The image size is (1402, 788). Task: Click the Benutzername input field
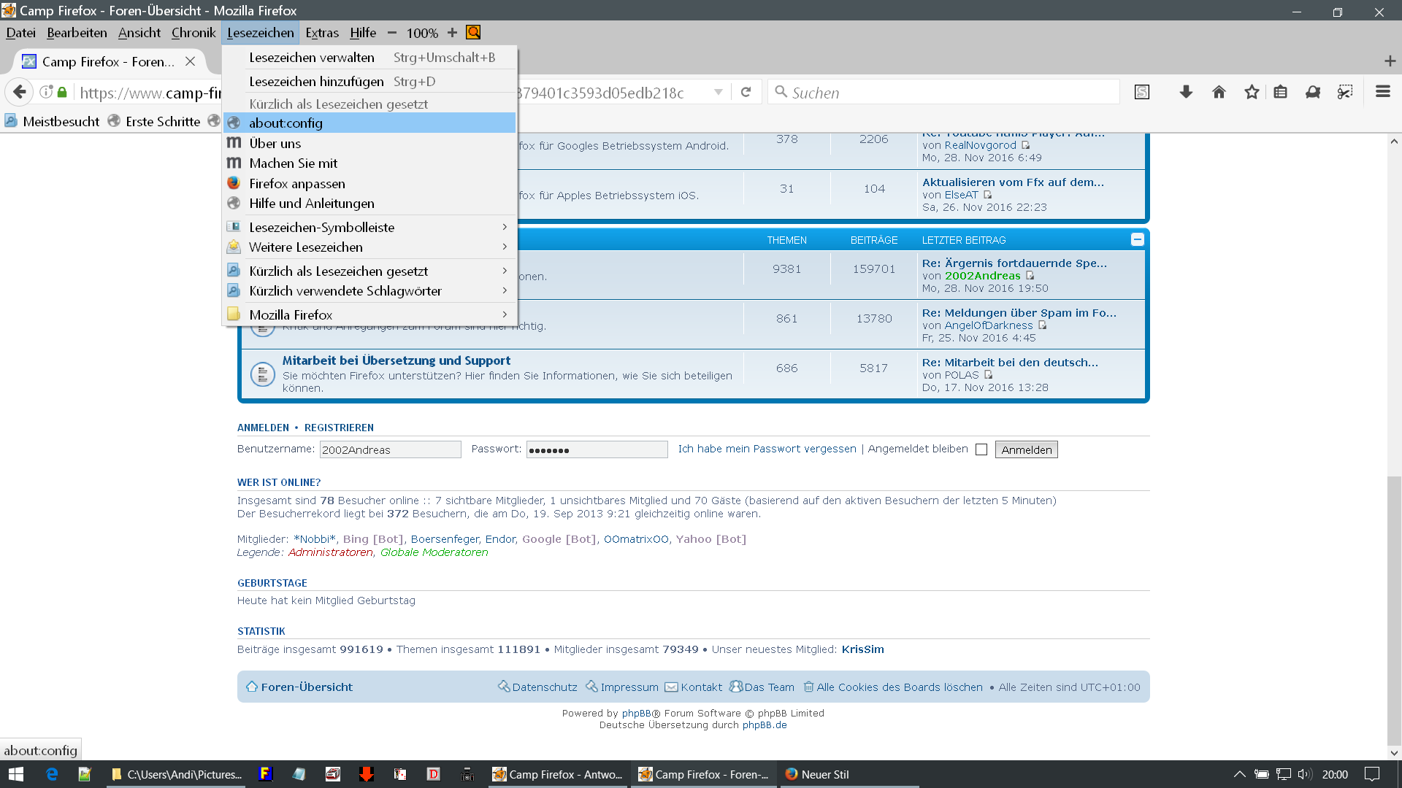pos(390,449)
